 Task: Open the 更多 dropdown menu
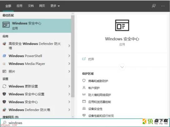[55, 6]
